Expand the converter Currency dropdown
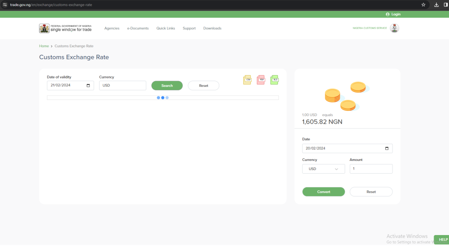This screenshot has width=449, height=246. (324, 169)
